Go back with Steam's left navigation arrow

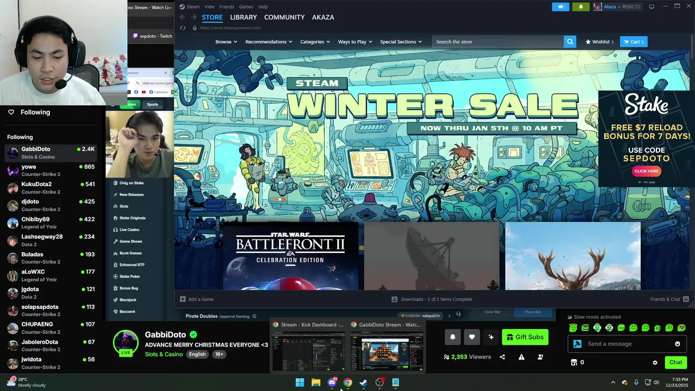pos(183,17)
